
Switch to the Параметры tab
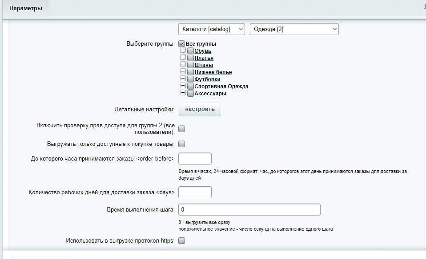(x=25, y=8)
